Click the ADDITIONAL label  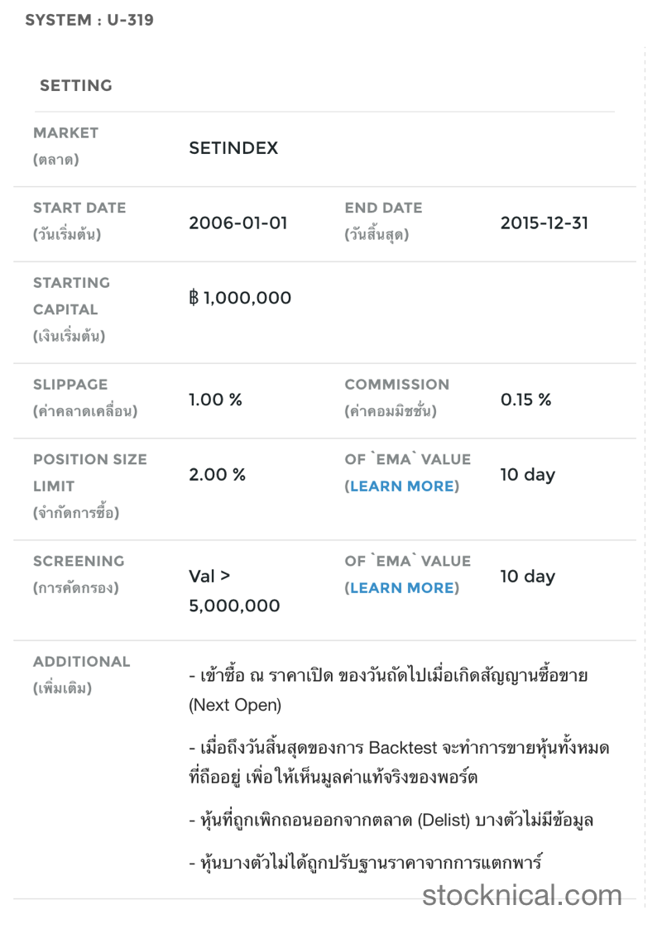81,662
